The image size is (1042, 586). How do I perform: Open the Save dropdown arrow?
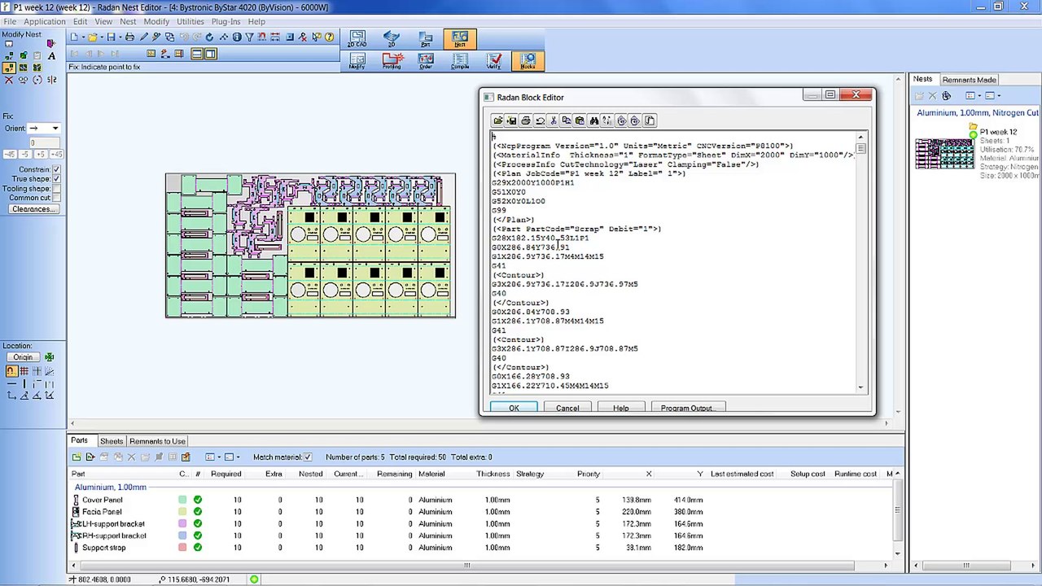tap(120, 37)
